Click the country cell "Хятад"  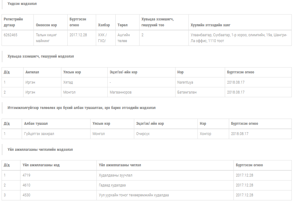(68, 82)
